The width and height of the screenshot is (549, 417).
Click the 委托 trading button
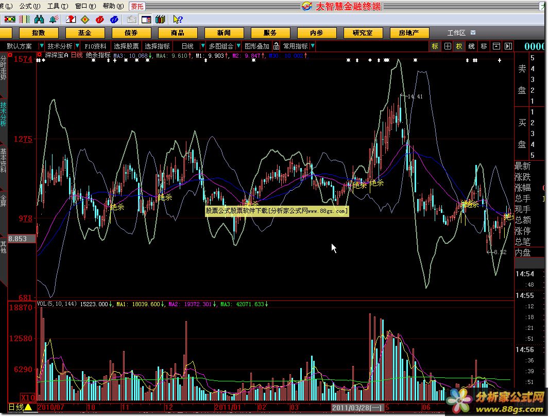137,6
